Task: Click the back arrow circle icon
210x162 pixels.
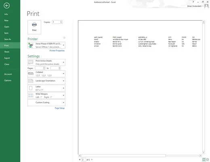Action: point(6,6)
